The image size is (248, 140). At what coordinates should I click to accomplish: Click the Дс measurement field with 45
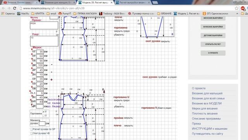pyautogui.click(x=40, y=97)
